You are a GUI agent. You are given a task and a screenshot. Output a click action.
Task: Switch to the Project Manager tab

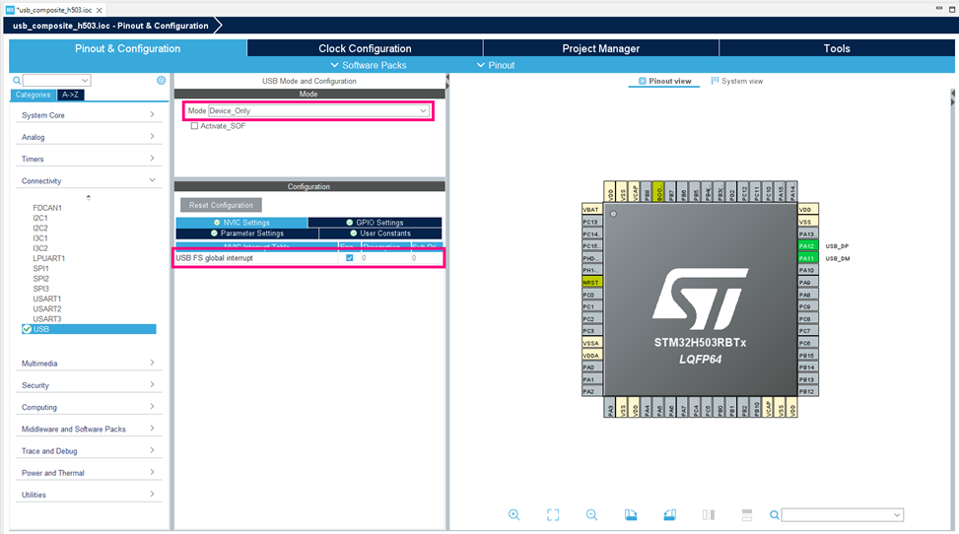601,48
